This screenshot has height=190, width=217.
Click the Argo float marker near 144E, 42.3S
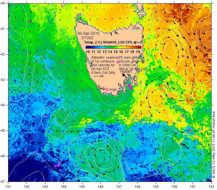pos(62,62)
